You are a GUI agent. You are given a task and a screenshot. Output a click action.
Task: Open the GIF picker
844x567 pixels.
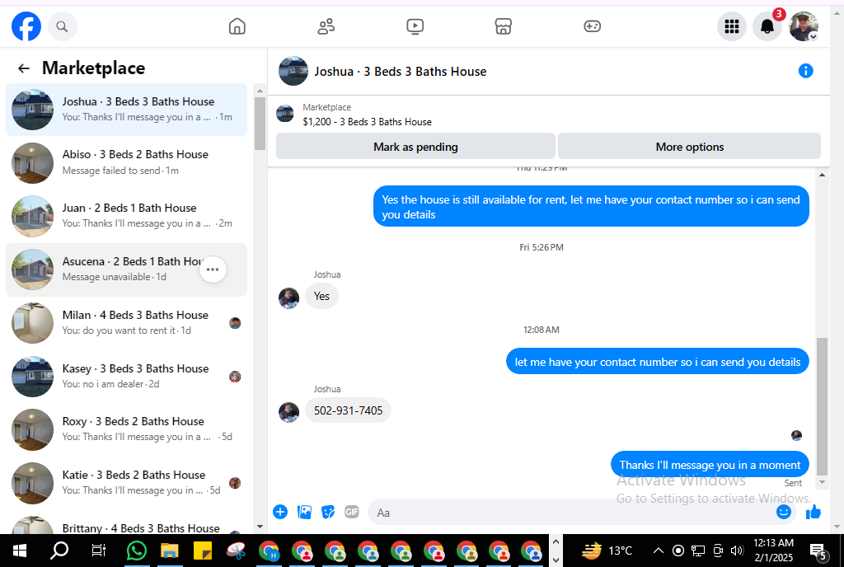[351, 512]
